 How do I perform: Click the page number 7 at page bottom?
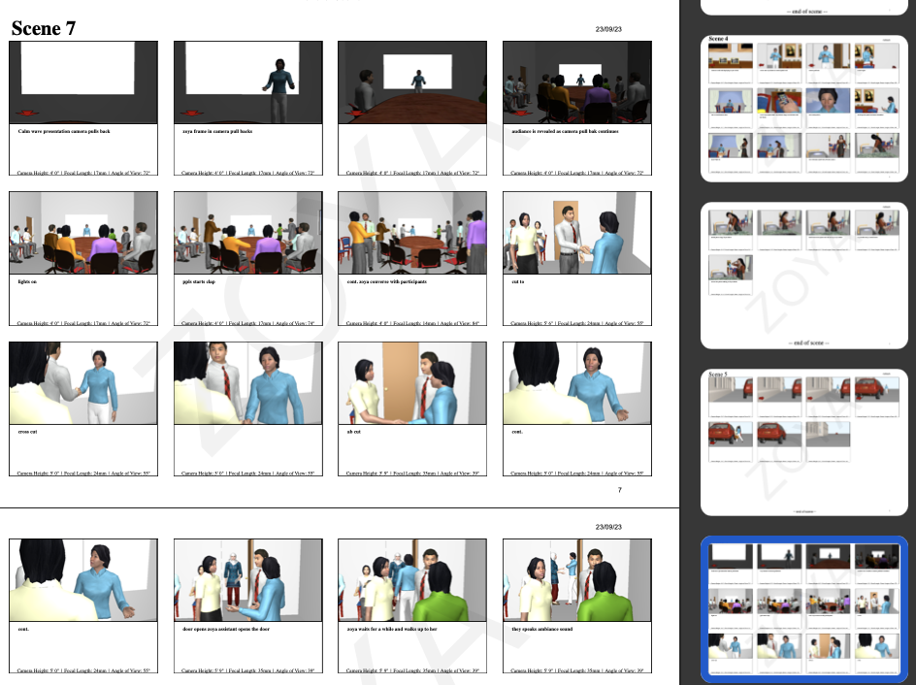[620, 490]
